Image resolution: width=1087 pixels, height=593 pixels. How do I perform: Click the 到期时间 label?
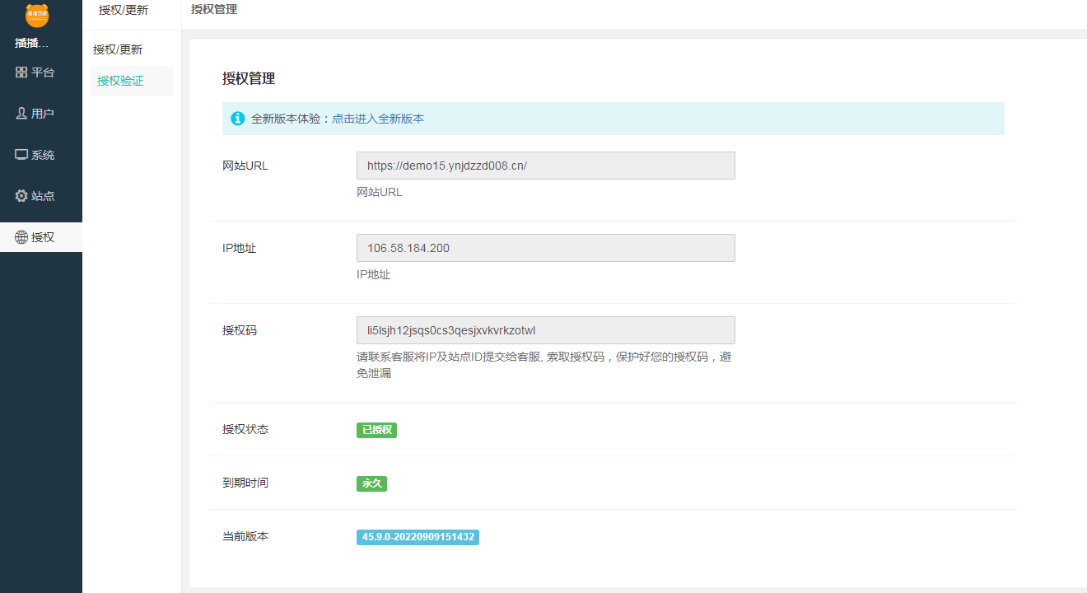coord(245,483)
